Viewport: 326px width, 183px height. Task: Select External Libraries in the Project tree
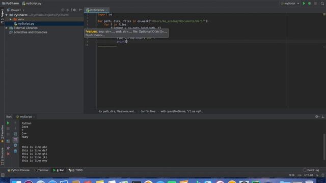point(25,28)
